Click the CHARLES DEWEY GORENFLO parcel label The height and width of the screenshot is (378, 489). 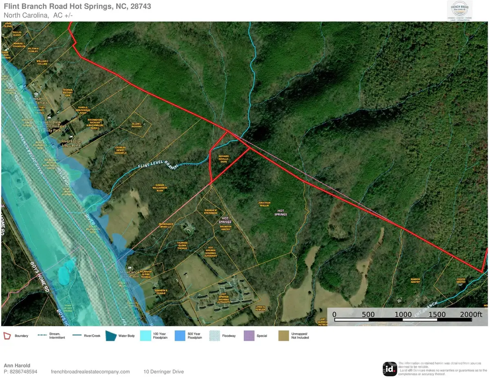click(121, 150)
